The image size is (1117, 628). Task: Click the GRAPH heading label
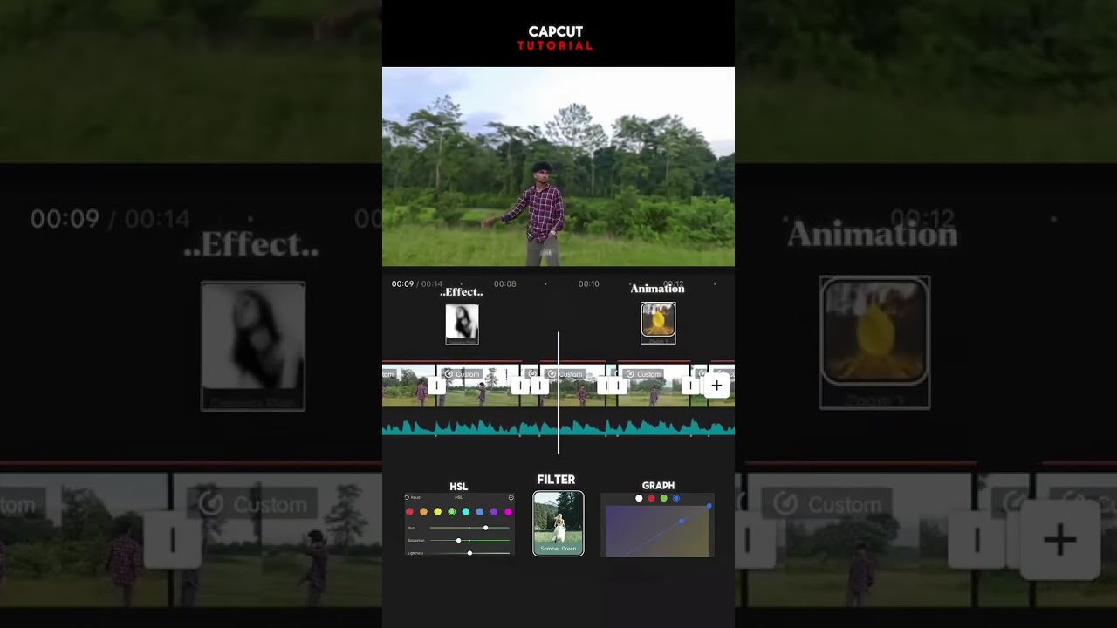[658, 486]
